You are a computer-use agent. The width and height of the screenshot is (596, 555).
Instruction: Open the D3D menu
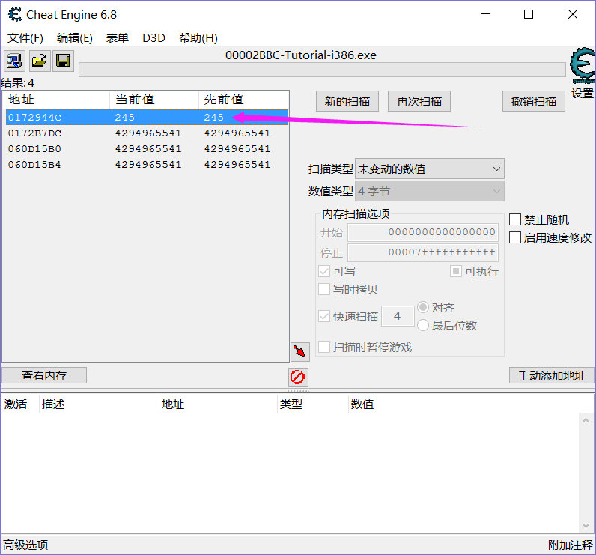[x=154, y=38]
